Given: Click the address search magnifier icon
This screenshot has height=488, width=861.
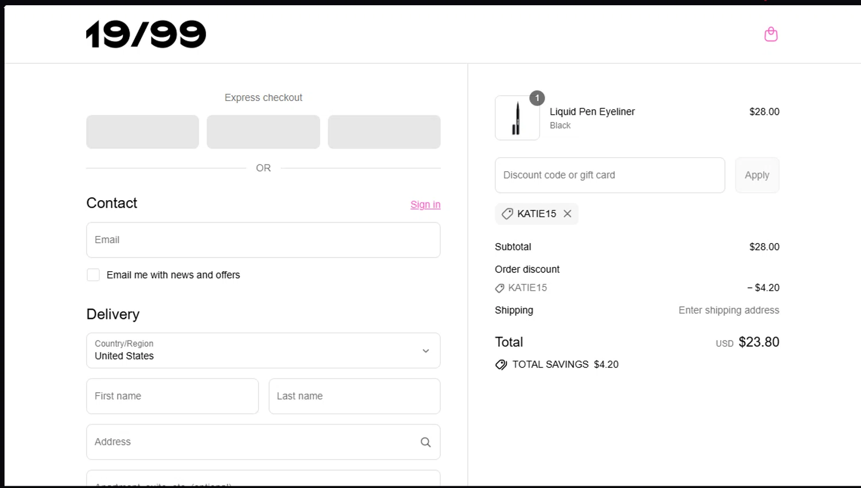Looking at the screenshot, I should 425,442.
